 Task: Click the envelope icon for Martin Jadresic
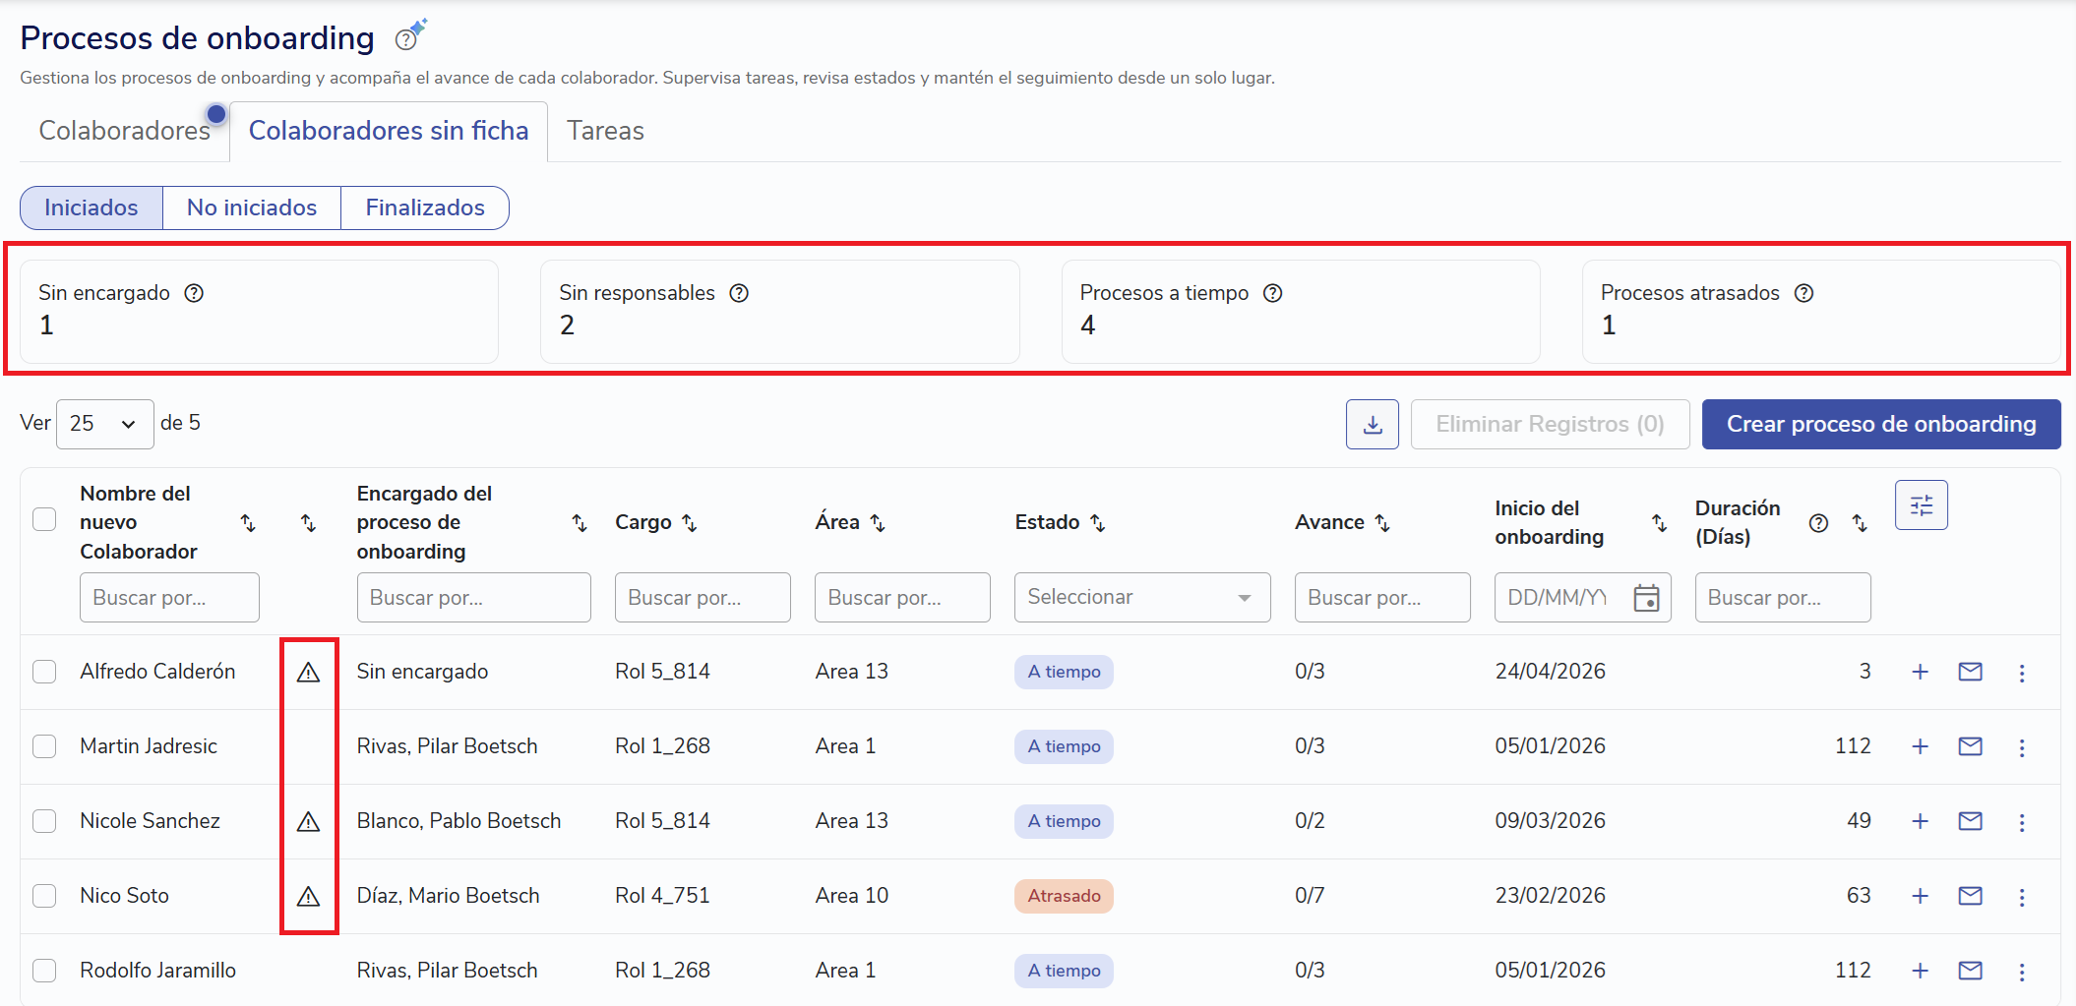pyautogui.click(x=1970, y=746)
